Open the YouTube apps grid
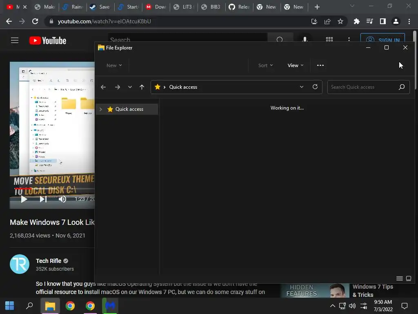The height and width of the screenshot is (314, 418). (x=329, y=39)
